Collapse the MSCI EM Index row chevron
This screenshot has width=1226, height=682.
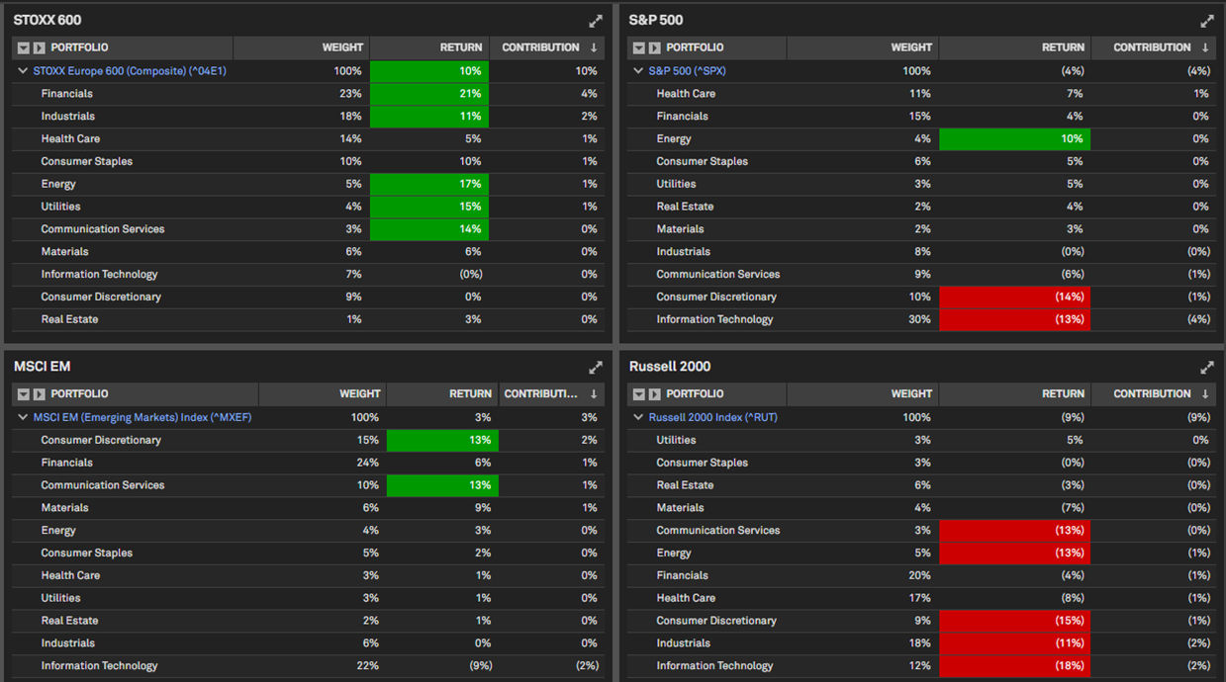pyautogui.click(x=24, y=417)
